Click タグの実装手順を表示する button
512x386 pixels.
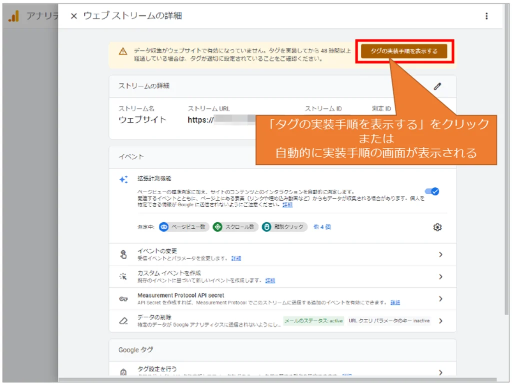[404, 51]
